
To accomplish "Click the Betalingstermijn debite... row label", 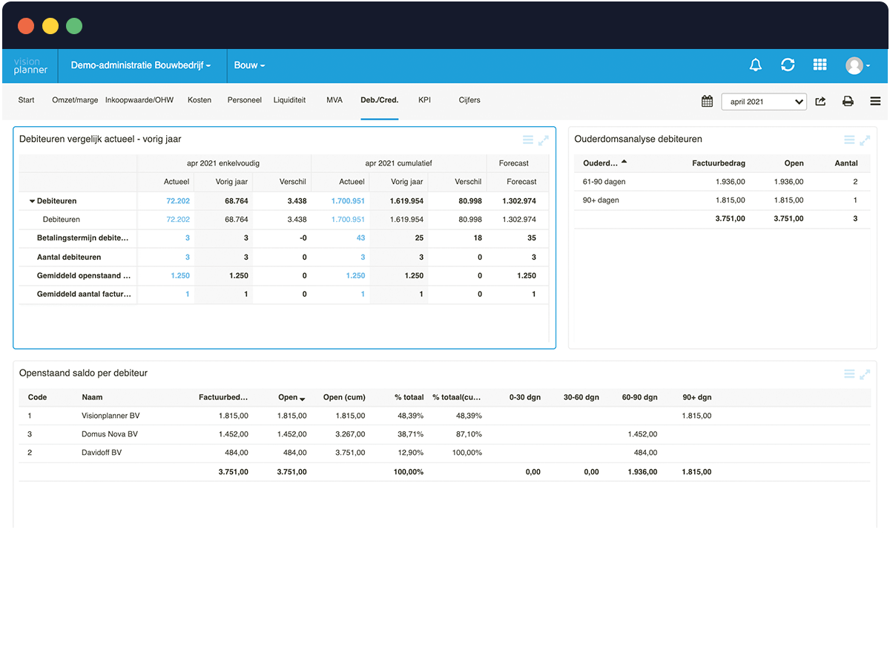I will 84,238.
